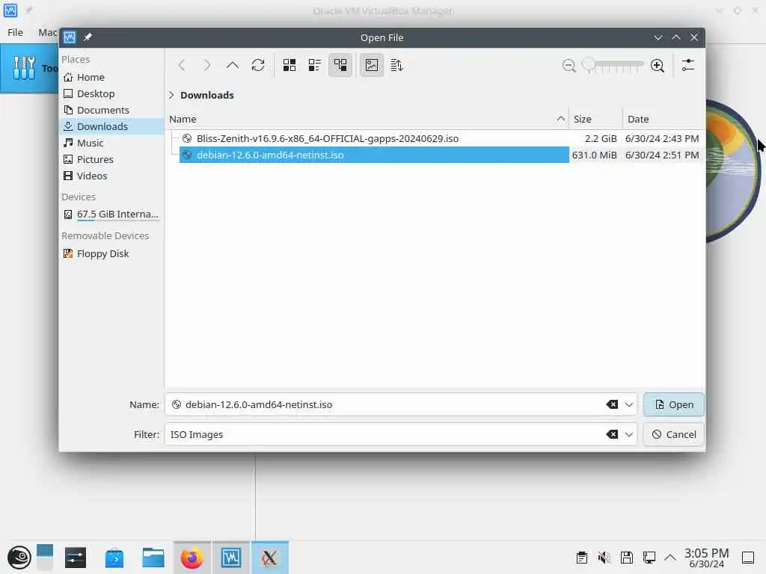Image resolution: width=766 pixels, height=574 pixels.
Task: Expand the Name field dropdown
Action: pos(628,404)
